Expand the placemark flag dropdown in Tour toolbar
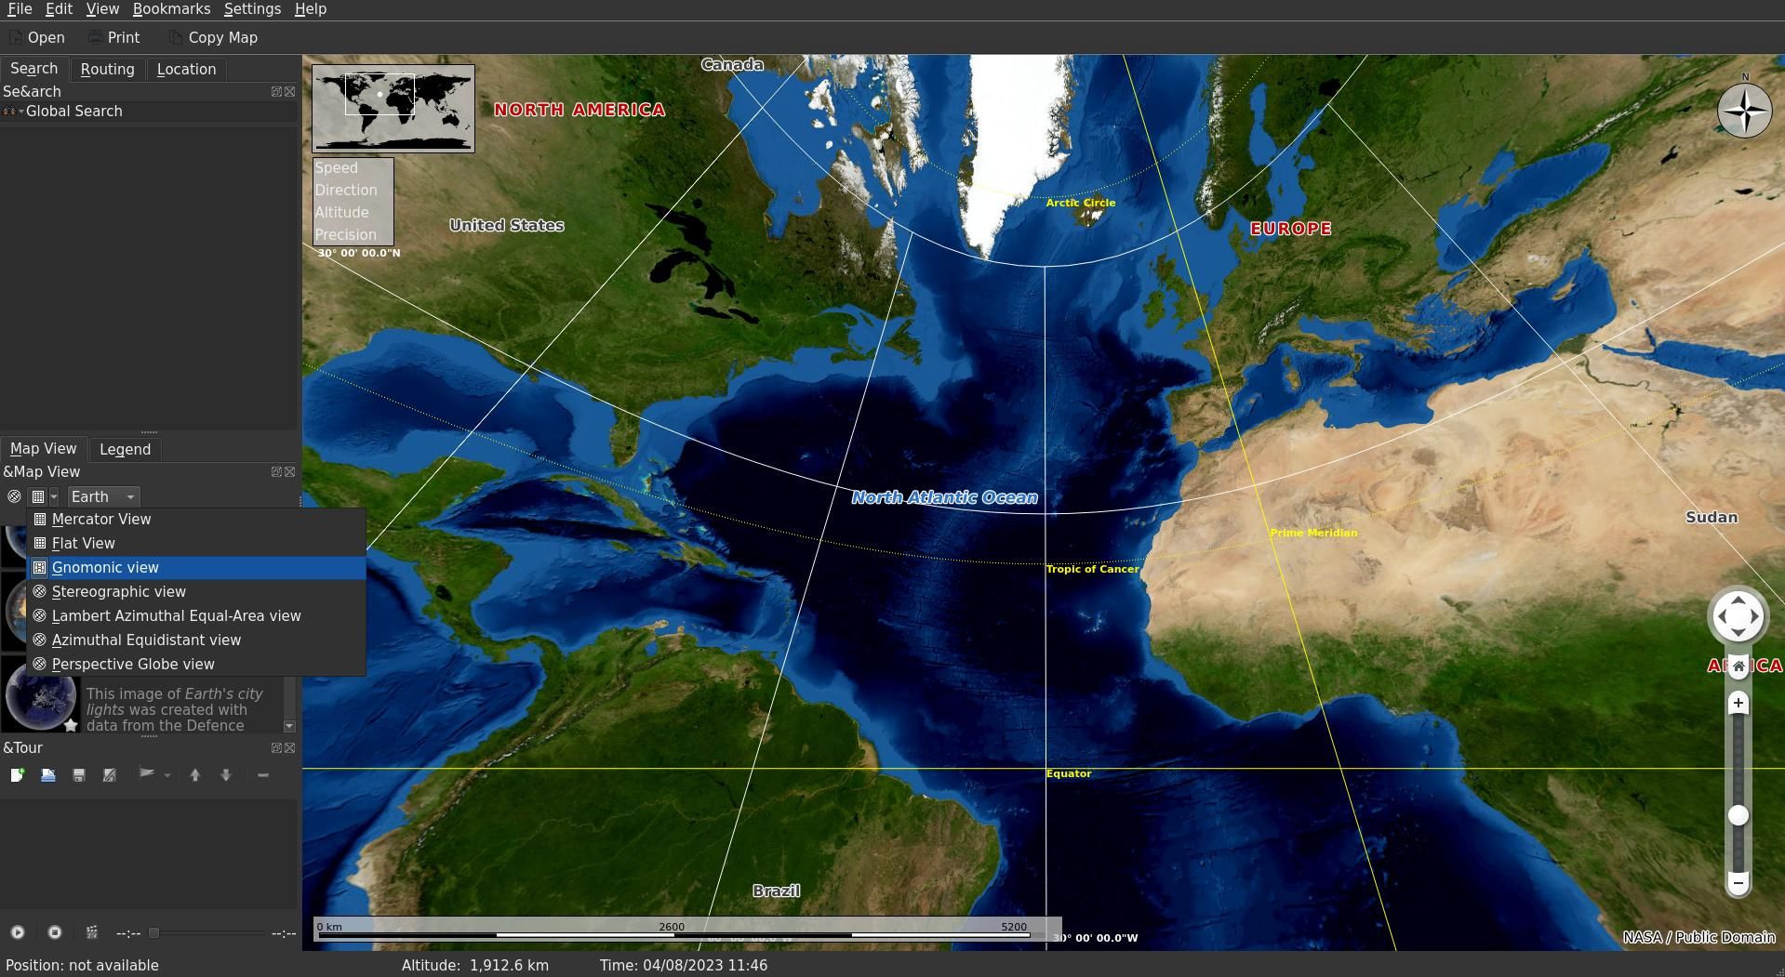This screenshot has width=1785, height=977. (167, 774)
